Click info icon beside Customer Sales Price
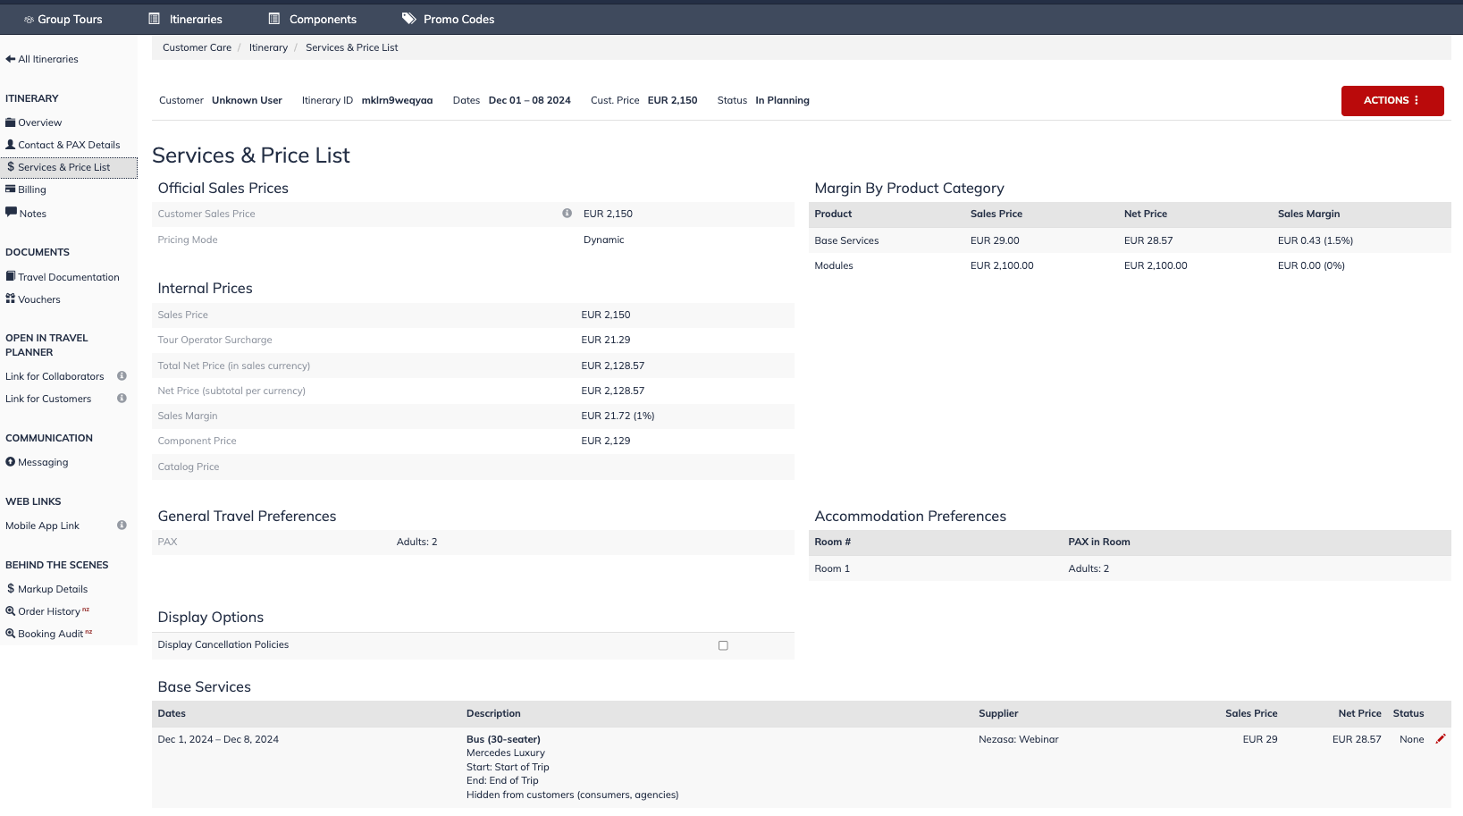The image size is (1463, 816). pos(567,214)
